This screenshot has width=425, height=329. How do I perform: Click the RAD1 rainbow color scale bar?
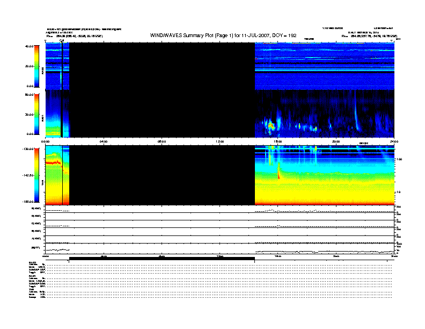tap(36, 115)
